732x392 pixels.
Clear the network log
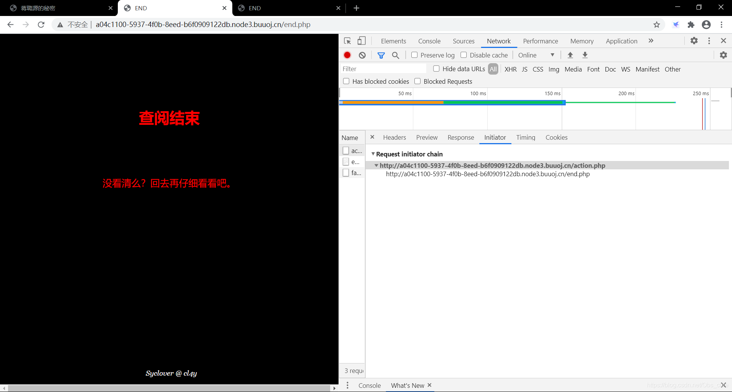pyautogui.click(x=362, y=55)
